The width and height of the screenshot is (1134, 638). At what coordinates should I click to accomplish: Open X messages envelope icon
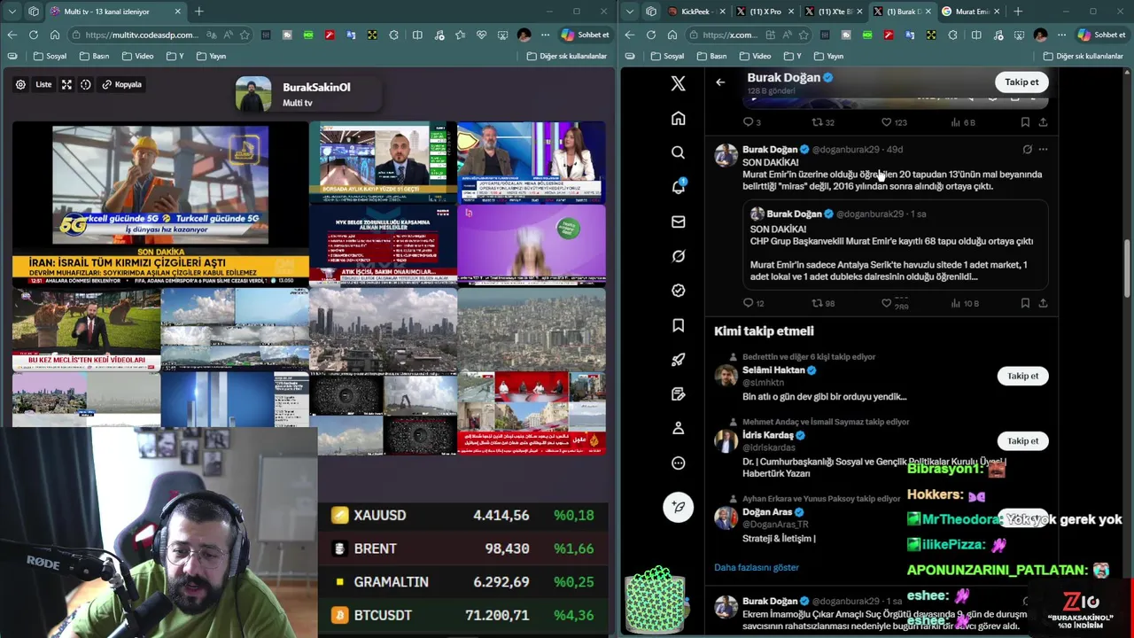pyautogui.click(x=678, y=222)
